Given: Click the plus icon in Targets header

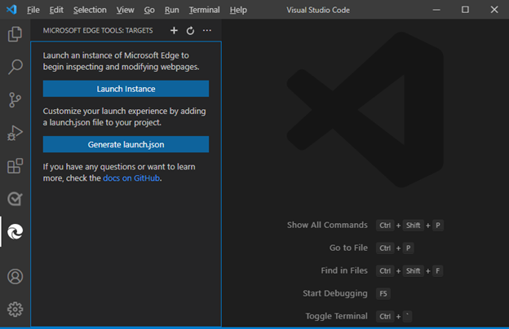Looking at the screenshot, I should pos(174,31).
